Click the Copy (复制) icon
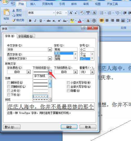131x141 pixels. [14, 15]
